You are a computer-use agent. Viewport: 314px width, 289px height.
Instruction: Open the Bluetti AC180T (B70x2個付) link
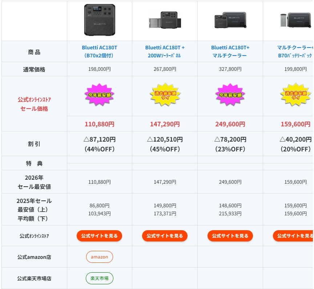[99, 52]
